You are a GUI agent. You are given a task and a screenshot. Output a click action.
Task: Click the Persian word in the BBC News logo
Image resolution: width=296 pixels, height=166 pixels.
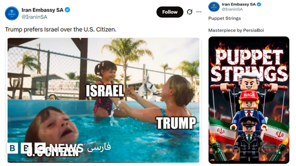coord(99,147)
